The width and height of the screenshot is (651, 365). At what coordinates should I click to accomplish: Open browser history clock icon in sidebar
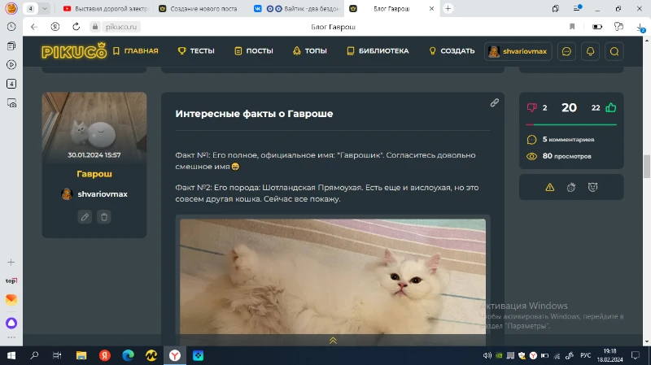(11, 27)
